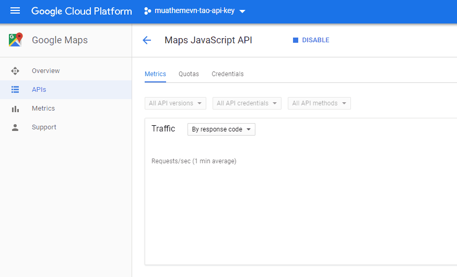Screen dimensions: 457x277
Task: Click the Overview sidebar icon
Action: pyautogui.click(x=15, y=71)
